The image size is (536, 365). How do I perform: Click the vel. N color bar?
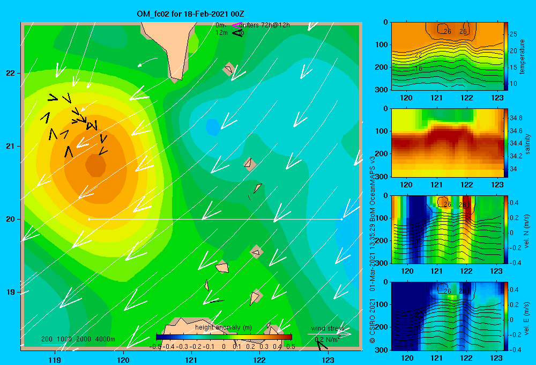coord(506,230)
